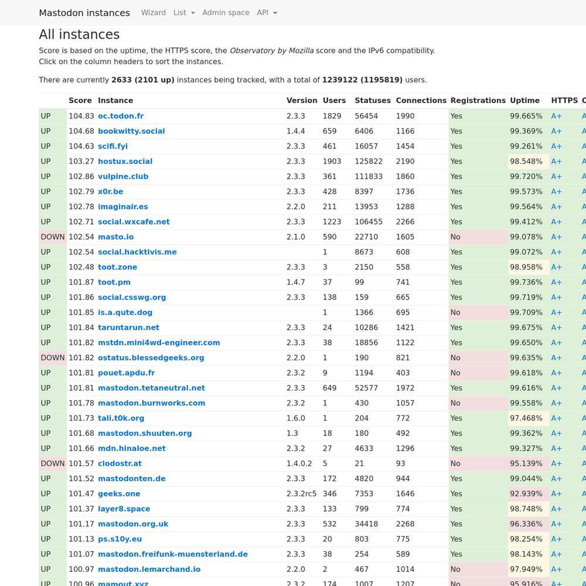The image size is (586, 586).
Task: Sort table by Users header
Action: click(x=334, y=101)
